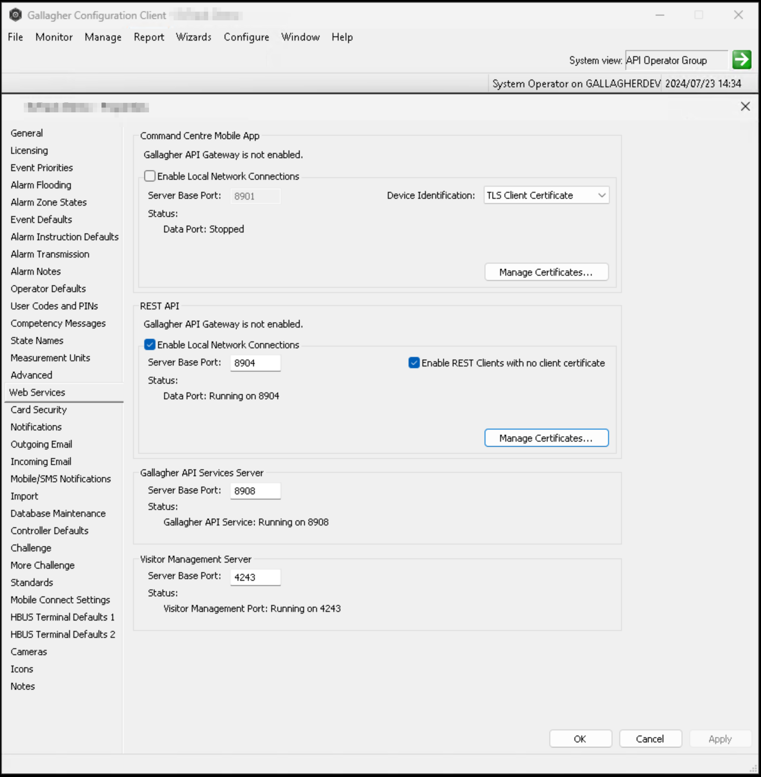Open the System view combo box
The height and width of the screenshot is (777, 761).
coord(677,60)
